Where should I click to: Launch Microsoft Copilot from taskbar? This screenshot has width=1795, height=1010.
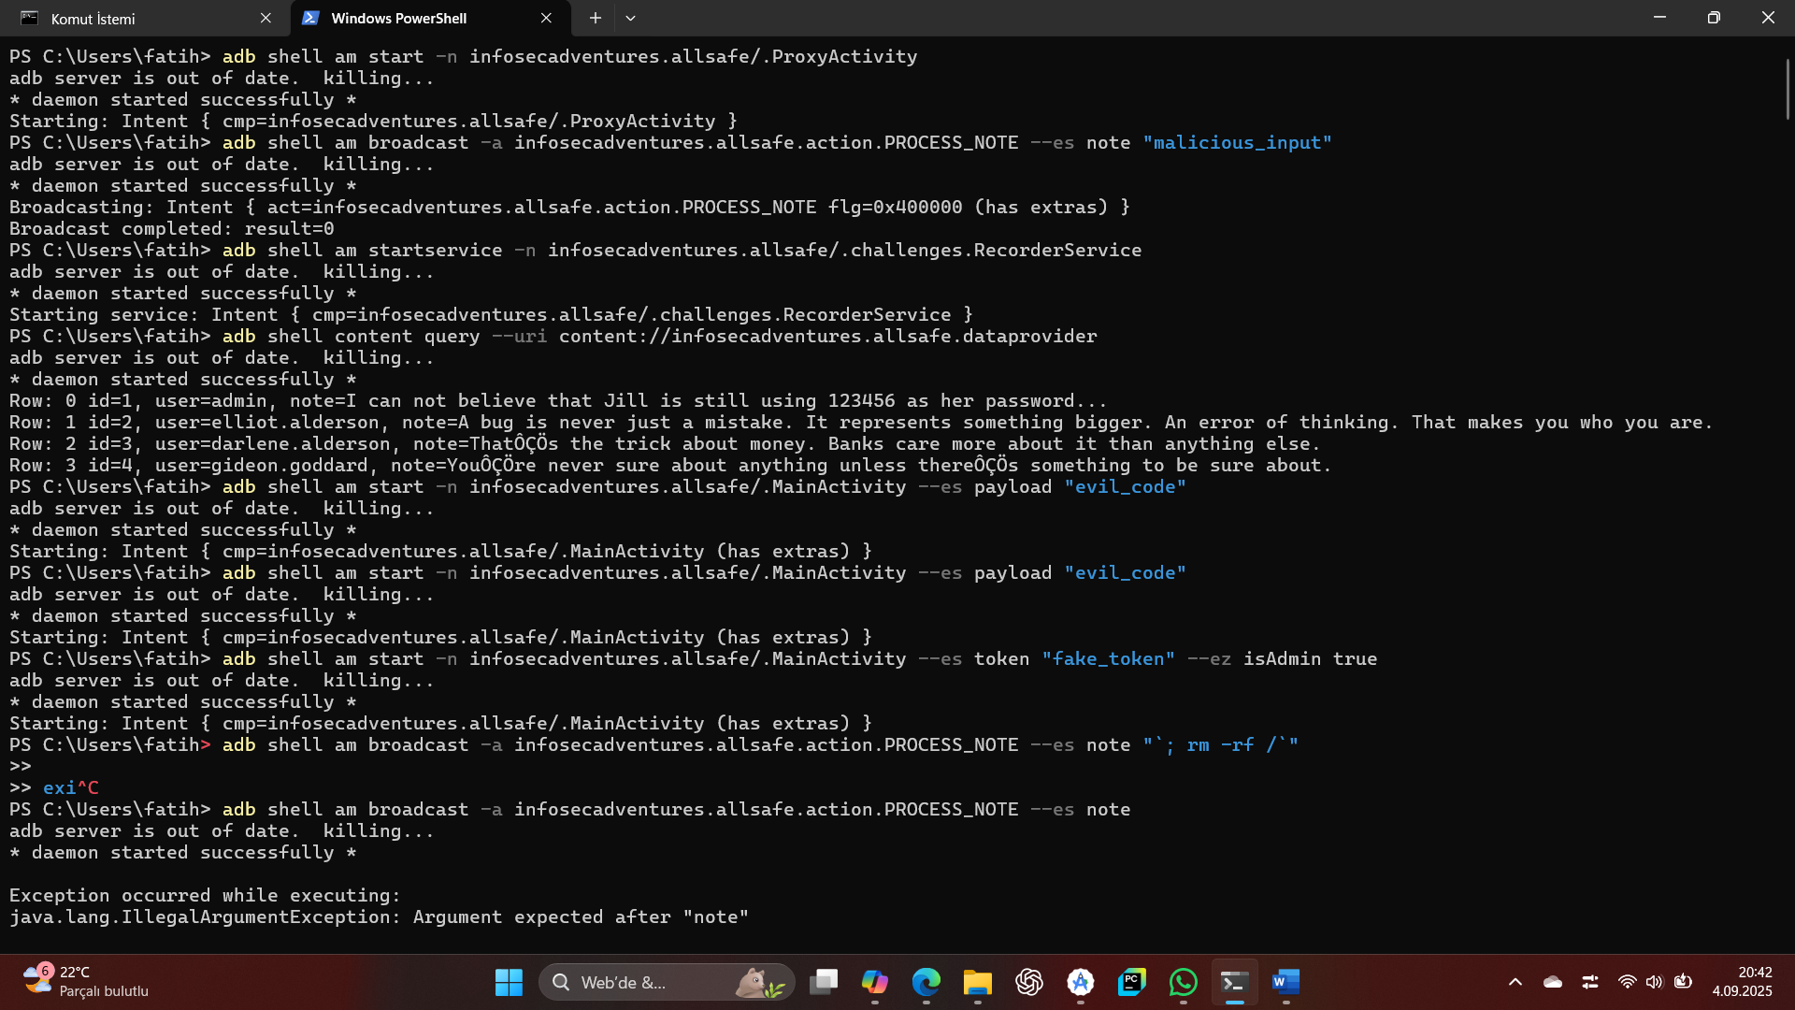pos(875,982)
